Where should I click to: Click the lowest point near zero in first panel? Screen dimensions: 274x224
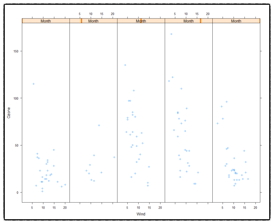[42, 191]
